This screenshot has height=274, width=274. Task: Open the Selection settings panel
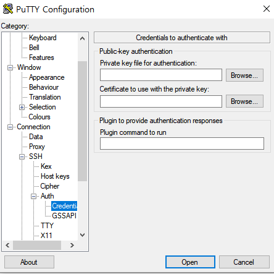point(43,107)
